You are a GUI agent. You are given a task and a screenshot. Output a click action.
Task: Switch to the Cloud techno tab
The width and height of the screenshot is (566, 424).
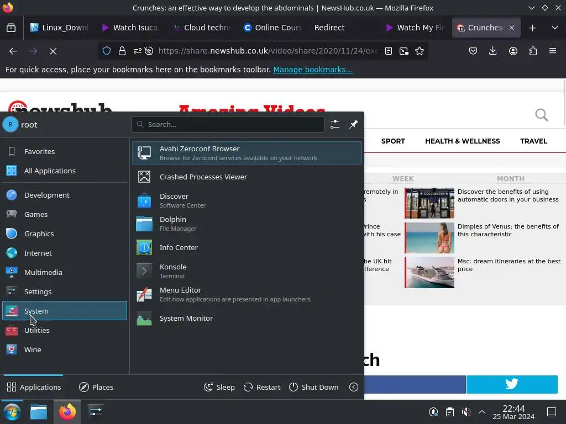202,28
